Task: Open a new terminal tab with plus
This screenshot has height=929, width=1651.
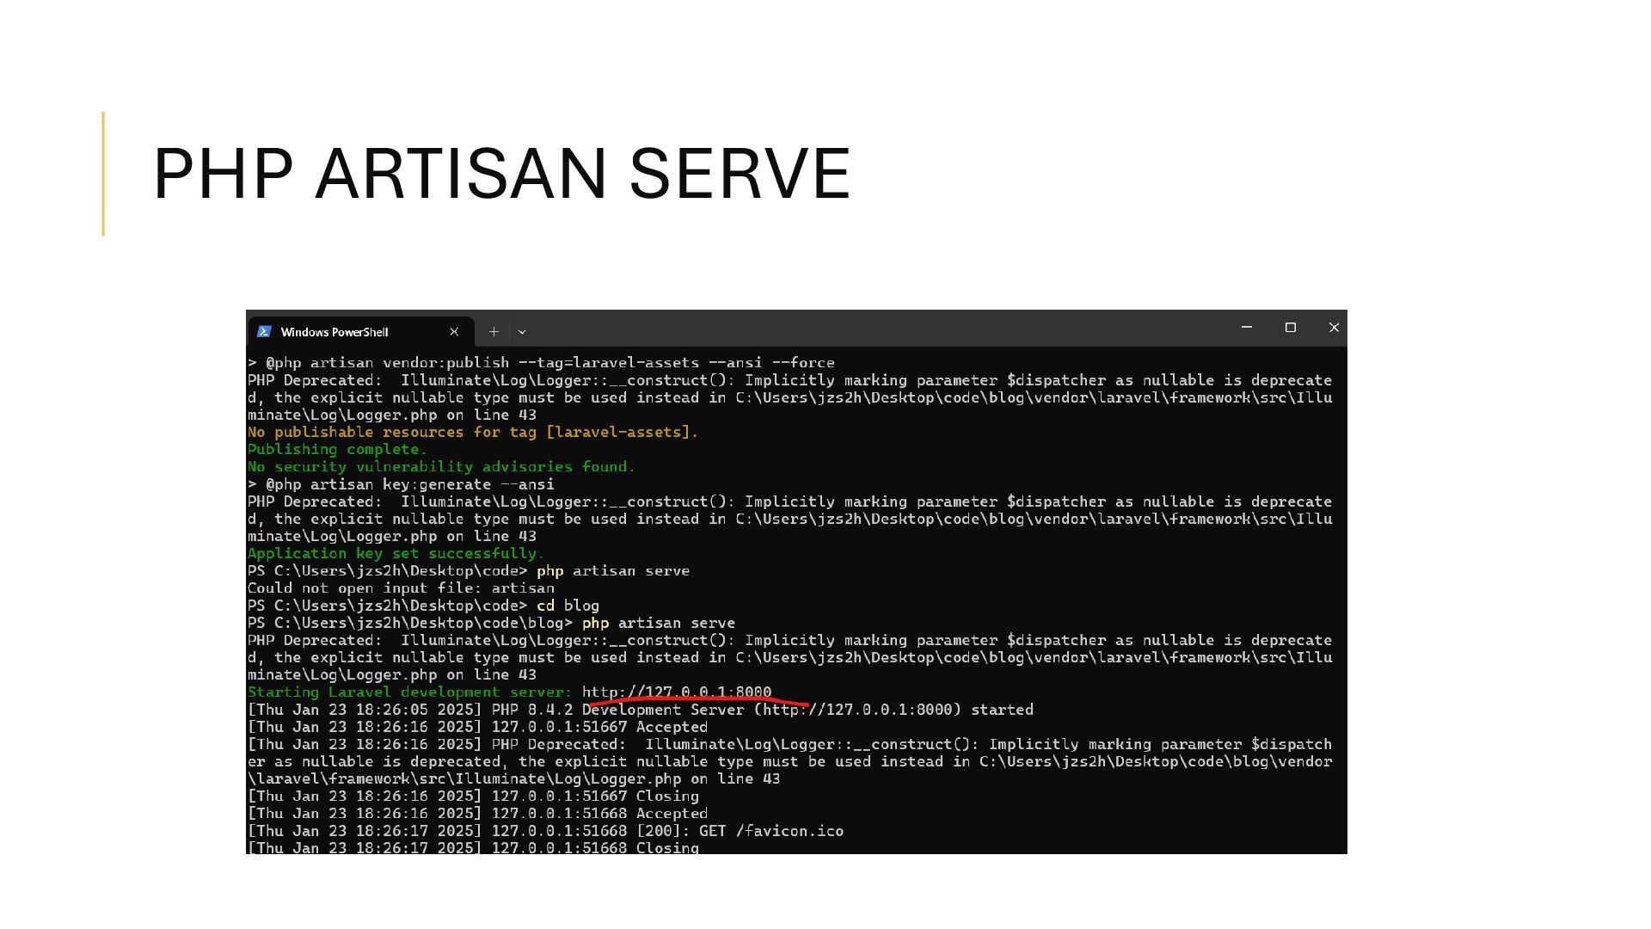Action: point(494,331)
